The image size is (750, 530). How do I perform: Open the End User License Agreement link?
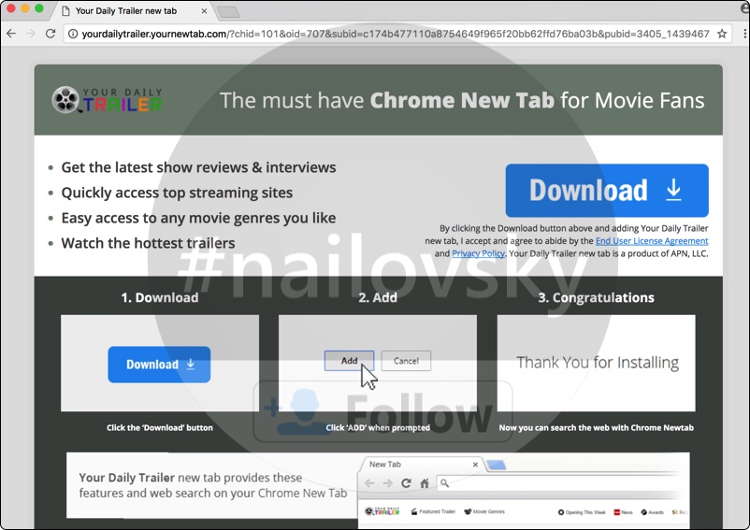(651, 241)
